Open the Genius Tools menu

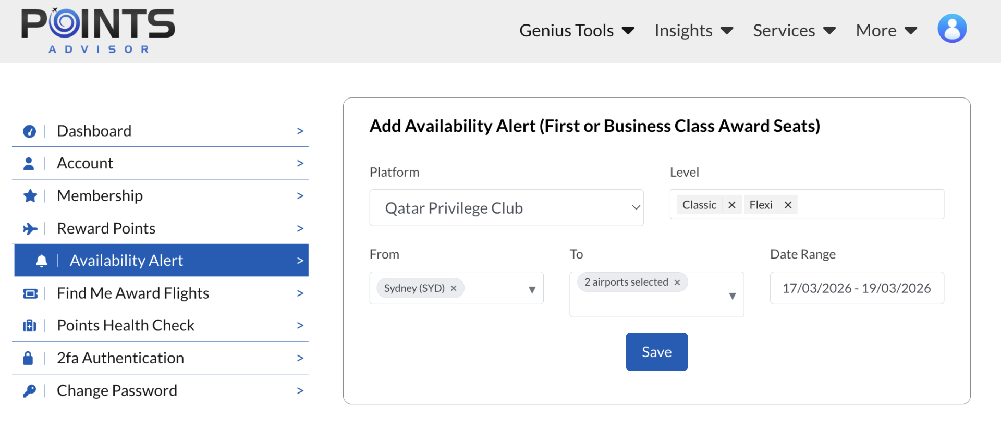point(577,31)
